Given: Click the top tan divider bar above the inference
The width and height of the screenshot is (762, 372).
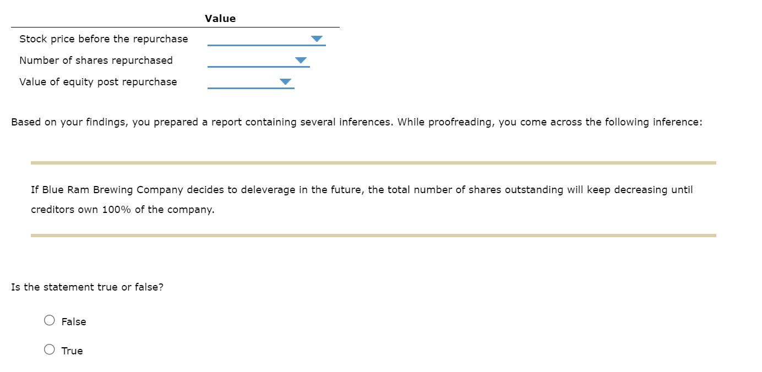Looking at the screenshot, I should click(x=373, y=162).
